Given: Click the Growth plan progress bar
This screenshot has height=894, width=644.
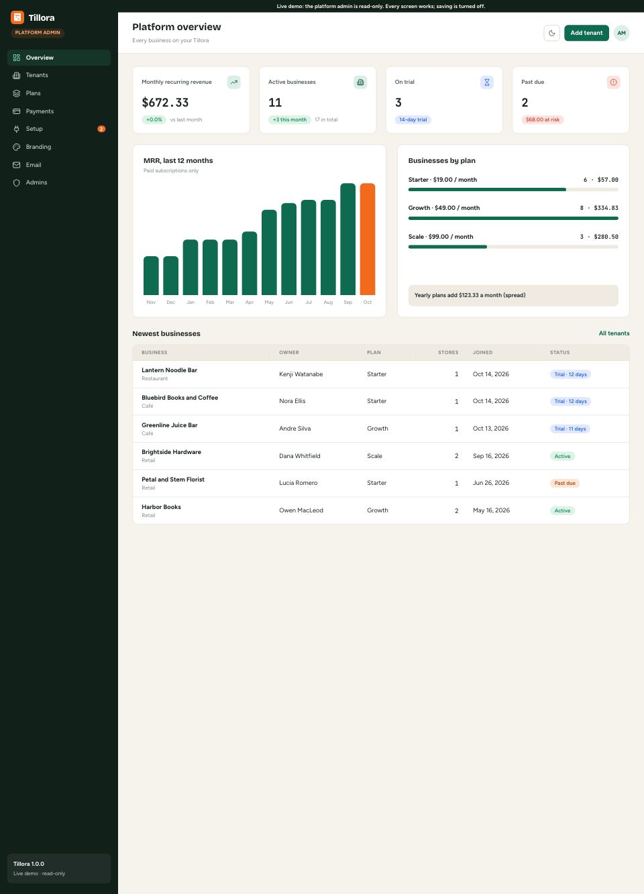Looking at the screenshot, I should pos(513,218).
